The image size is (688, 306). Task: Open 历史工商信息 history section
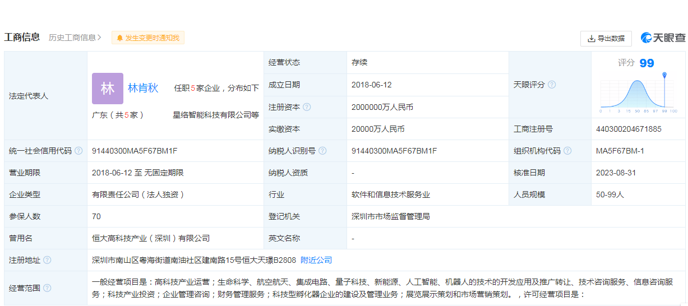[x=75, y=38]
